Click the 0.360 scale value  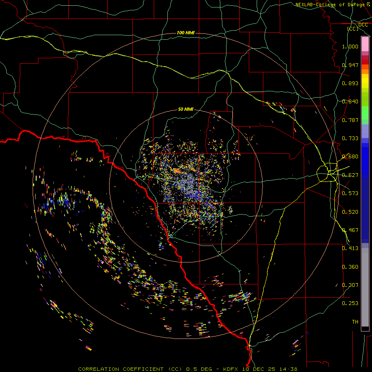[350, 267]
